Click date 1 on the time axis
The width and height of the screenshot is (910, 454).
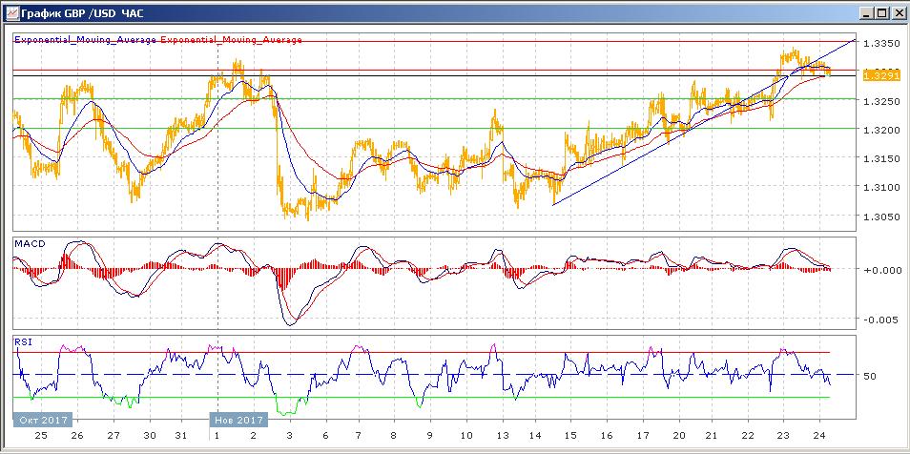click(217, 436)
